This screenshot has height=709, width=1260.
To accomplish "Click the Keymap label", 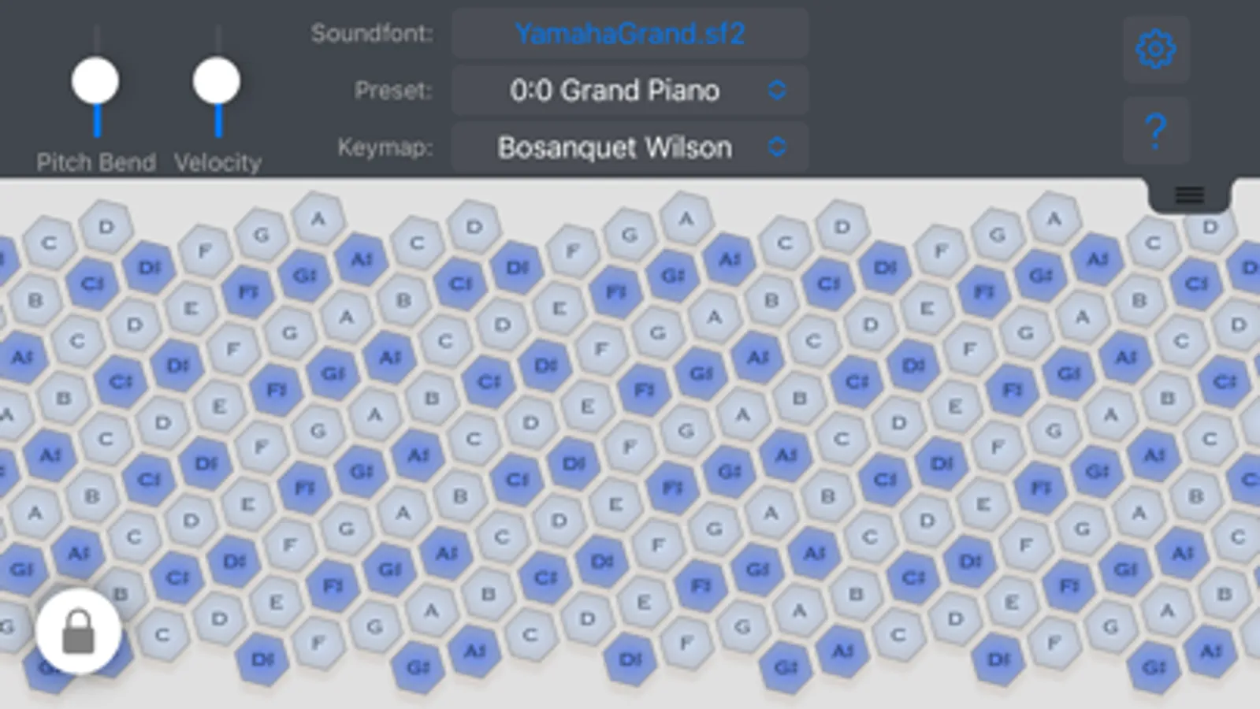I will coord(385,147).
